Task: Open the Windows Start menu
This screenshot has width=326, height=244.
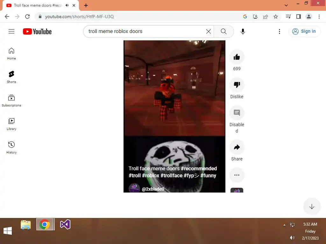Action: coord(8,231)
